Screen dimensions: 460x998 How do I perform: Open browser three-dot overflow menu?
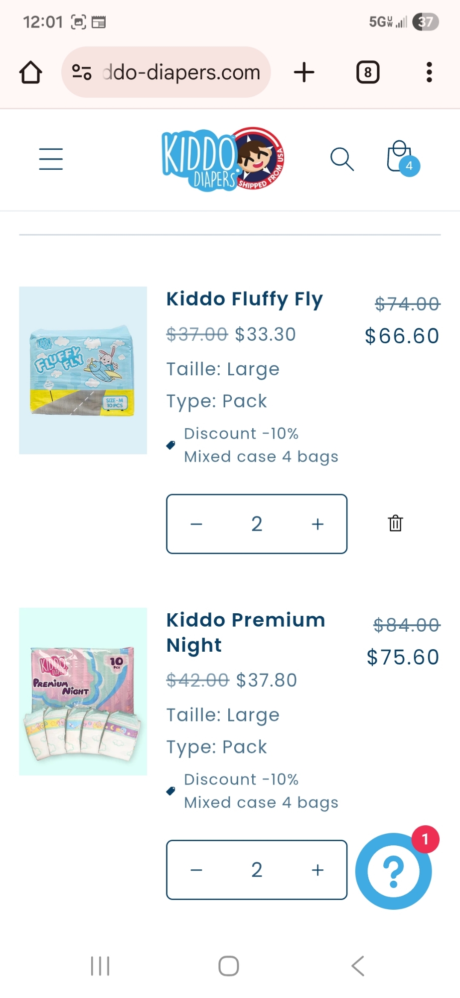429,72
